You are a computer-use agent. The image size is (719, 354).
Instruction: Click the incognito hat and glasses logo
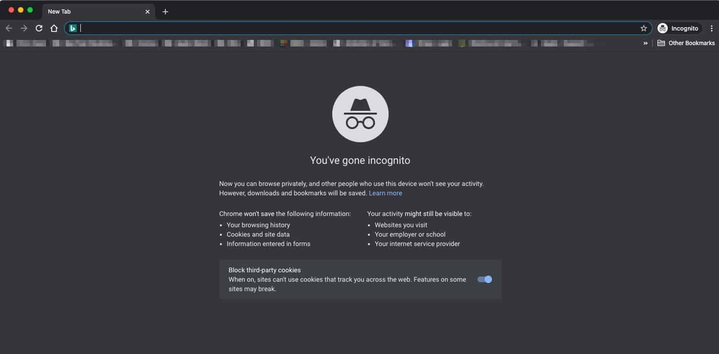pyautogui.click(x=360, y=114)
